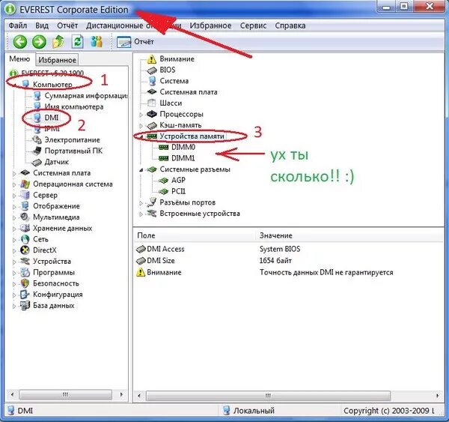Image resolution: width=449 pixels, height=422 pixels.
Task: Select the DIMM0 memory module
Action: coord(183,147)
